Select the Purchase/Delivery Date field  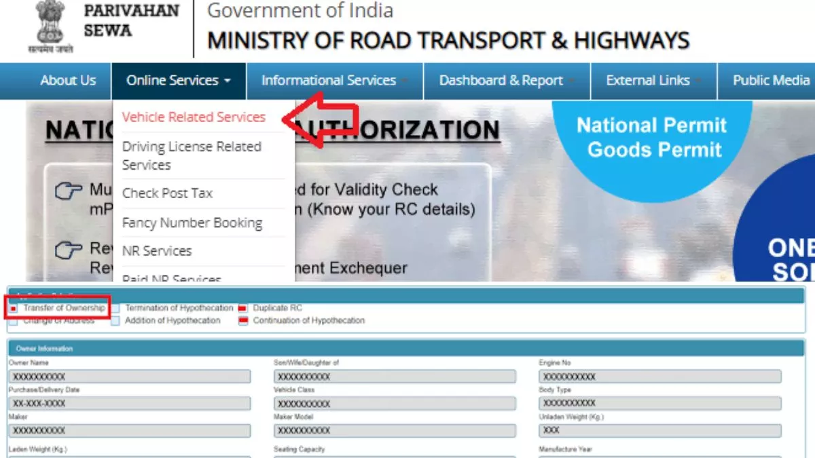point(130,404)
